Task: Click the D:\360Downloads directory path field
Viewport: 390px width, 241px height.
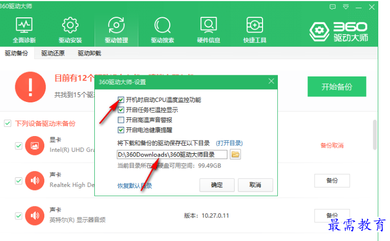Action: coord(172,154)
